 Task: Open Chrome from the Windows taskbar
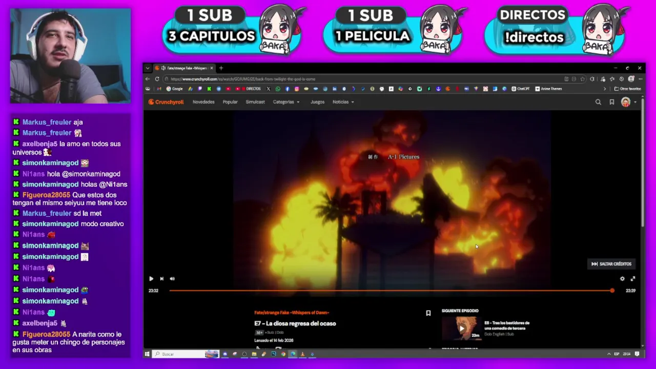[x=283, y=354]
